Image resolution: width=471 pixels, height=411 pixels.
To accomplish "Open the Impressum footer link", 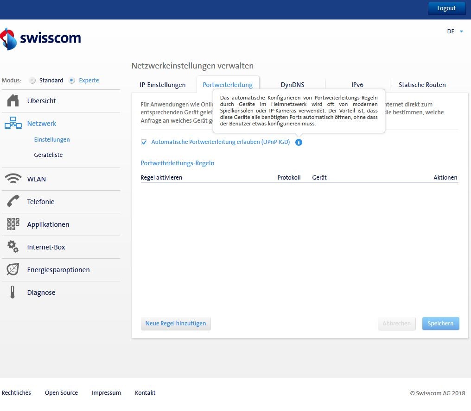I will (x=106, y=392).
